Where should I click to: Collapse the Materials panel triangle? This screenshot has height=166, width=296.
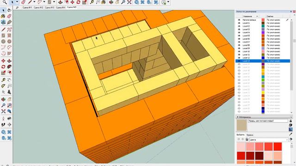click(238, 117)
